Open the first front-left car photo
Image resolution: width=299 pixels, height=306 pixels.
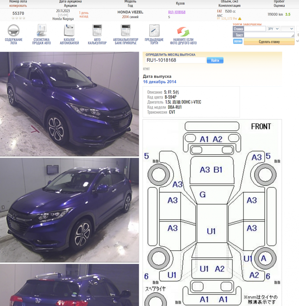pyautogui.click(x=69, y=104)
